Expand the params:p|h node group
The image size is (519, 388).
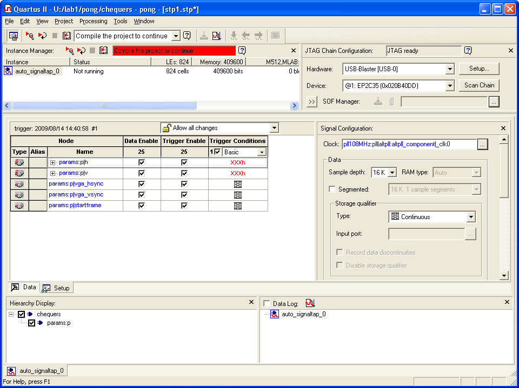(53, 162)
